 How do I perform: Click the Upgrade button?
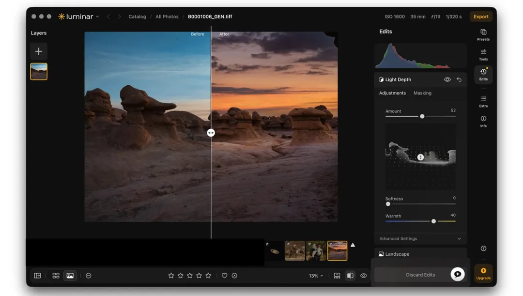(x=483, y=274)
